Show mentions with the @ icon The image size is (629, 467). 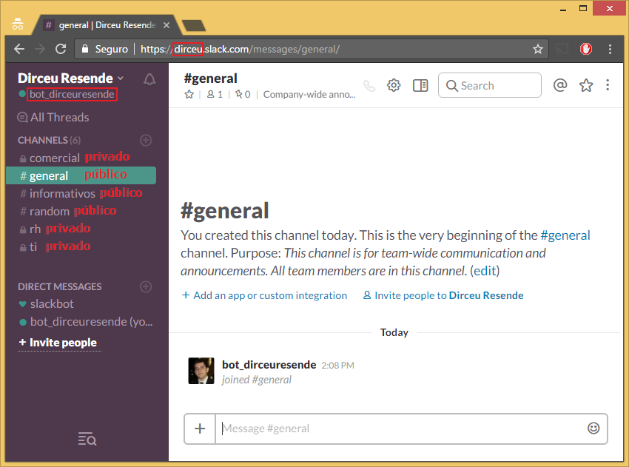[x=560, y=85]
